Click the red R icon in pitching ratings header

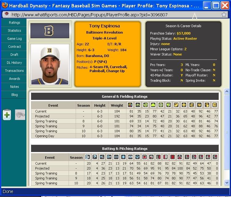click(166, 157)
